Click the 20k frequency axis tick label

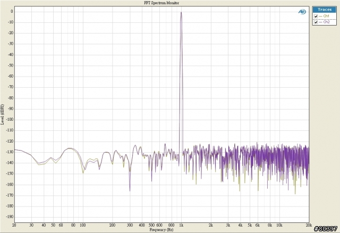309,226
